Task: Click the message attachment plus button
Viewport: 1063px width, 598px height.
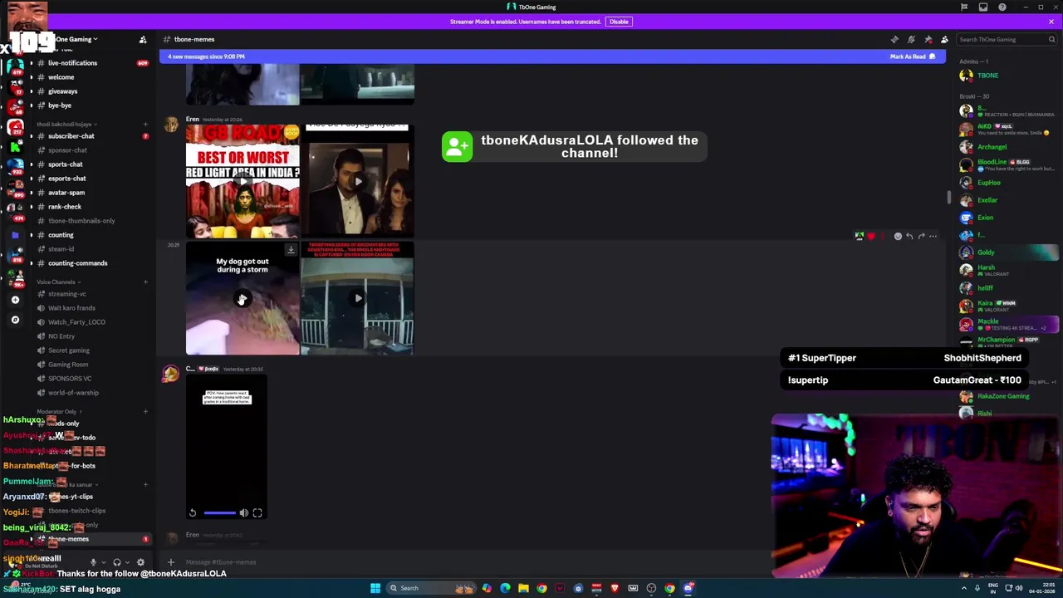Action: click(171, 562)
